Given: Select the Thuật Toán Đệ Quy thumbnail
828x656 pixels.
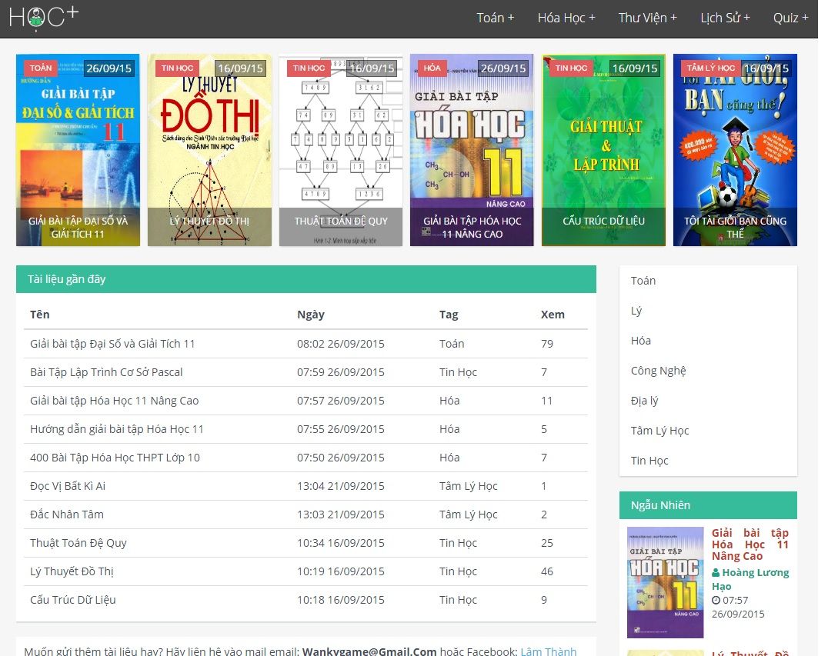Looking at the screenshot, I should point(340,150).
